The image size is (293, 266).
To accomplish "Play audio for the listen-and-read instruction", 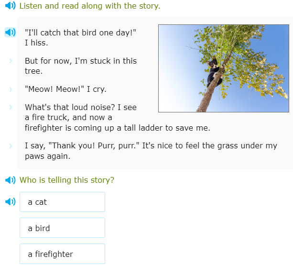I will click(x=10, y=6).
